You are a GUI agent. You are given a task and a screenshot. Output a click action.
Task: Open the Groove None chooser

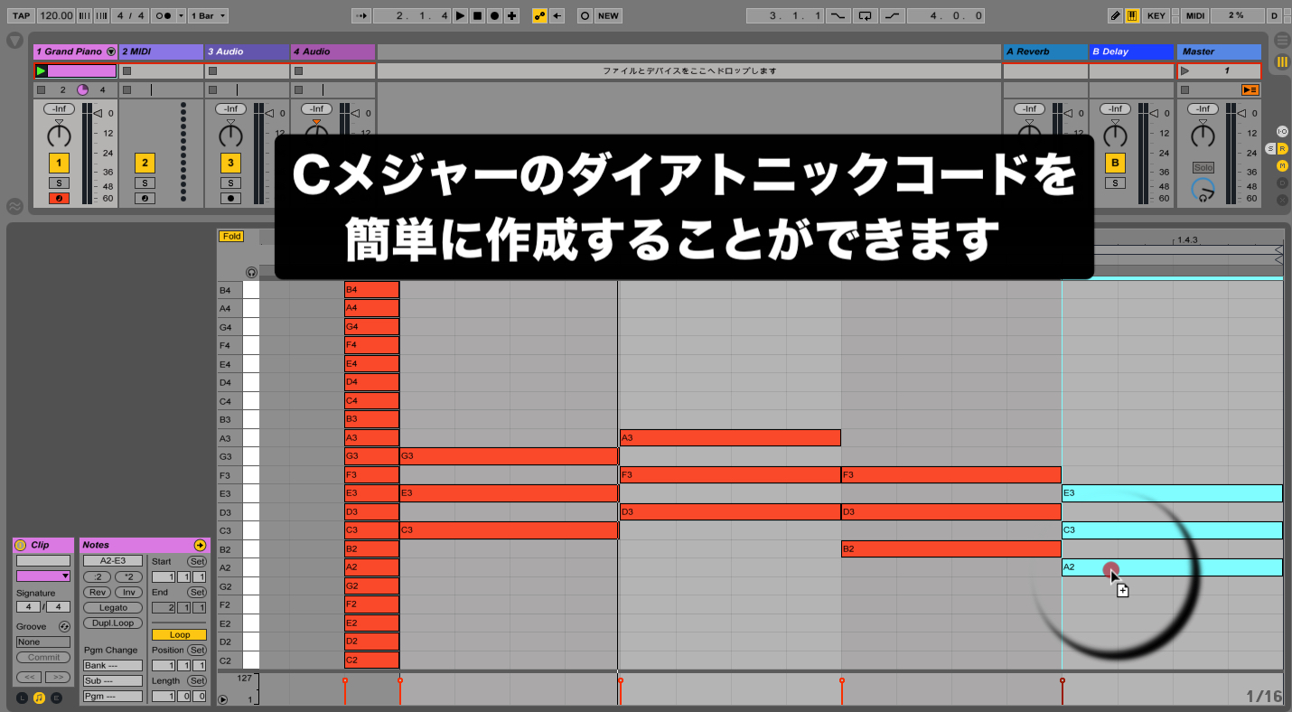[43, 642]
